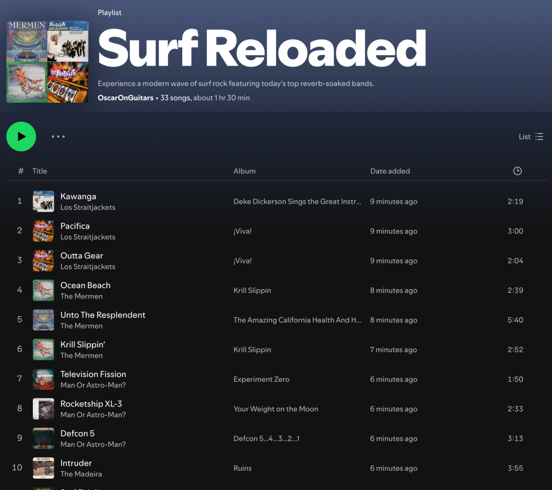Open The Mermen artist under Unto The Resplendent
This screenshot has width=552, height=490.
click(81, 326)
